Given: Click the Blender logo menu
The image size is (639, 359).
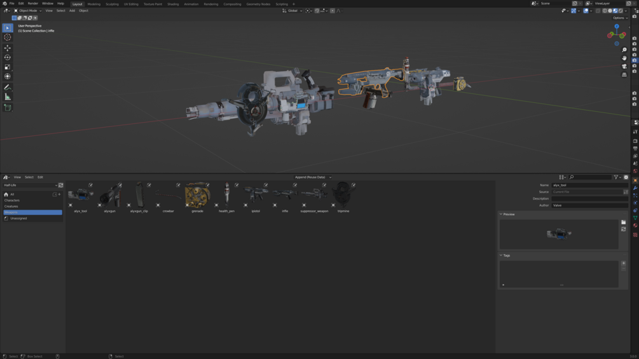Looking at the screenshot, I should tap(4, 3).
